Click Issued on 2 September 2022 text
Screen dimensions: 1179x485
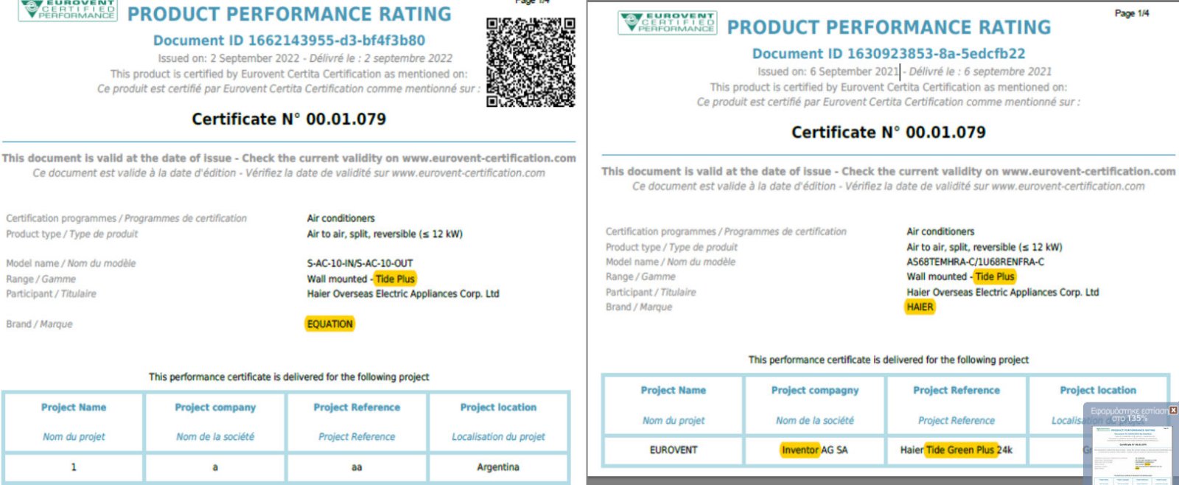pyautogui.click(x=228, y=58)
